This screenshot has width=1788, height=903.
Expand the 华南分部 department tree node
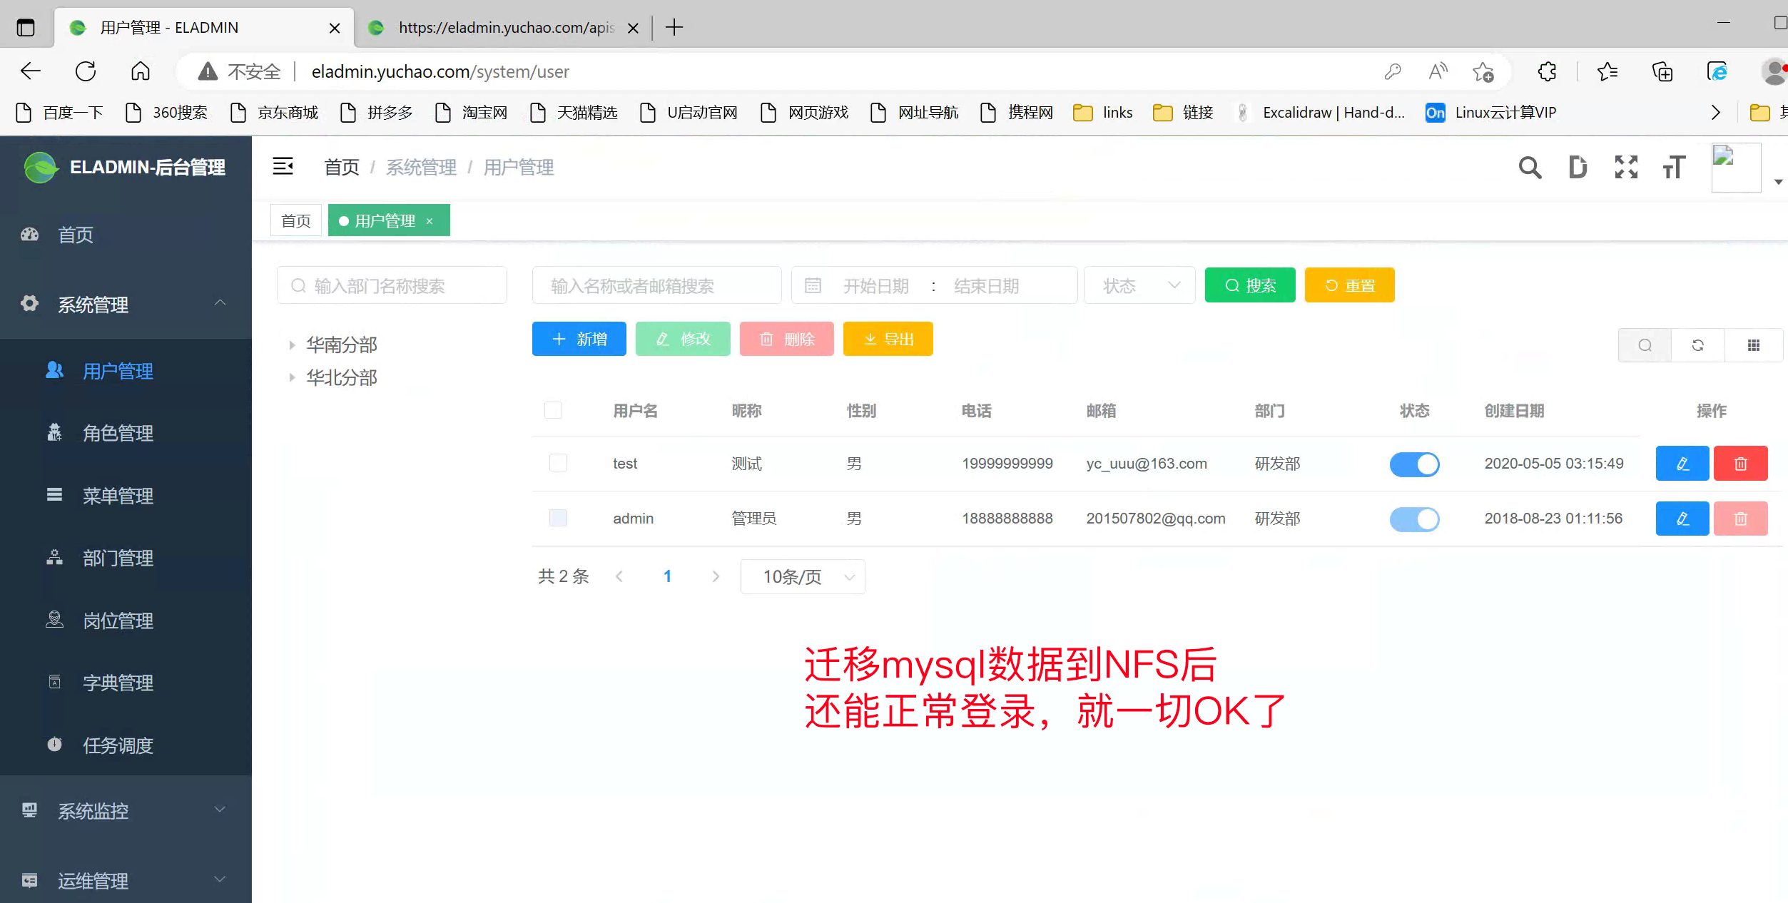pyautogui.click(x=292, y=345)
